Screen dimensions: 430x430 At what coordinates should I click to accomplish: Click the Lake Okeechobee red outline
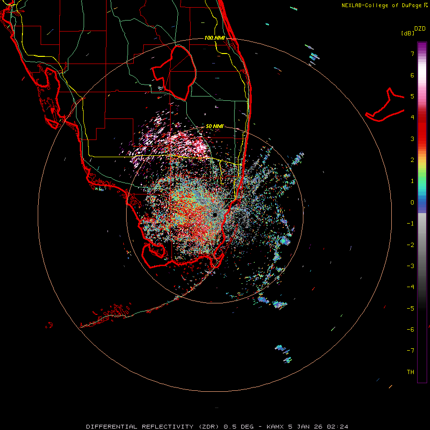[x=174, y=73]
